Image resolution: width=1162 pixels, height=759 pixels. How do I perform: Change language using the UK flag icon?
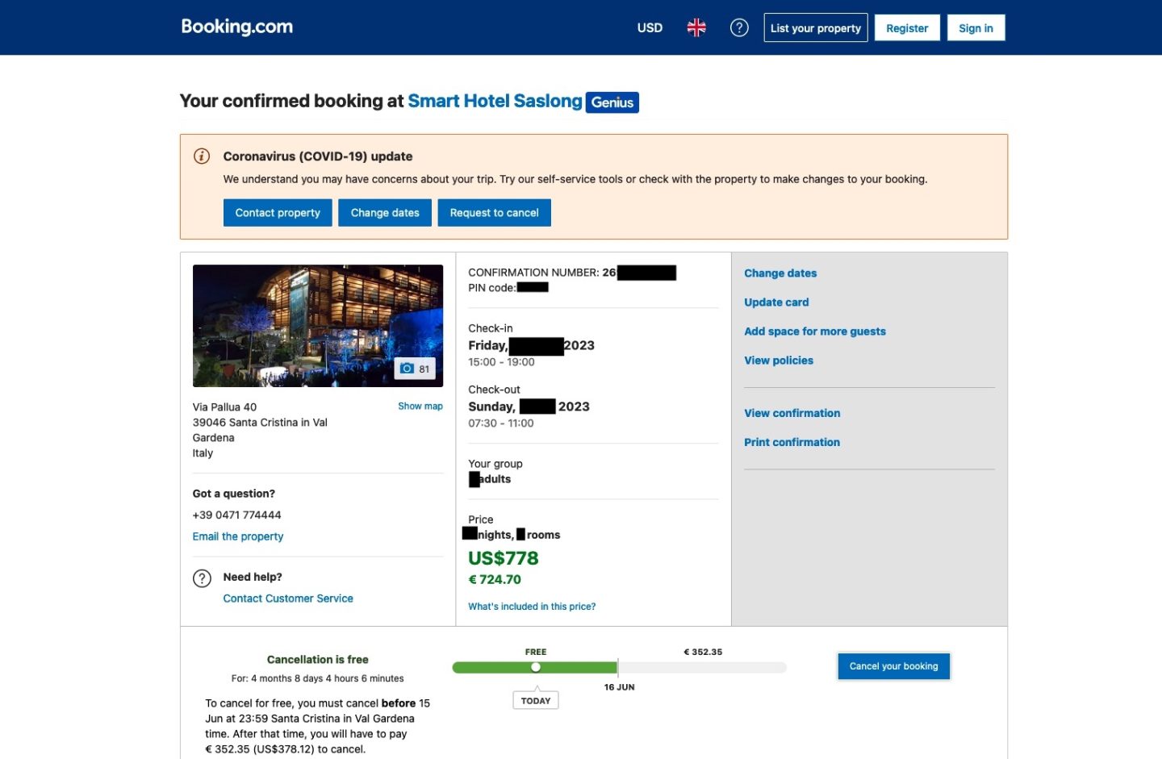tap(696, 27)
